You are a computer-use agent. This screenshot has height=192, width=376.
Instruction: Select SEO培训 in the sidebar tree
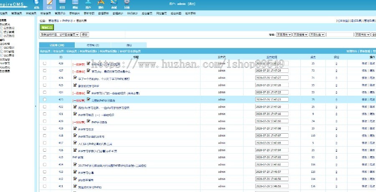pyautogui.click(x=9, y=47)
